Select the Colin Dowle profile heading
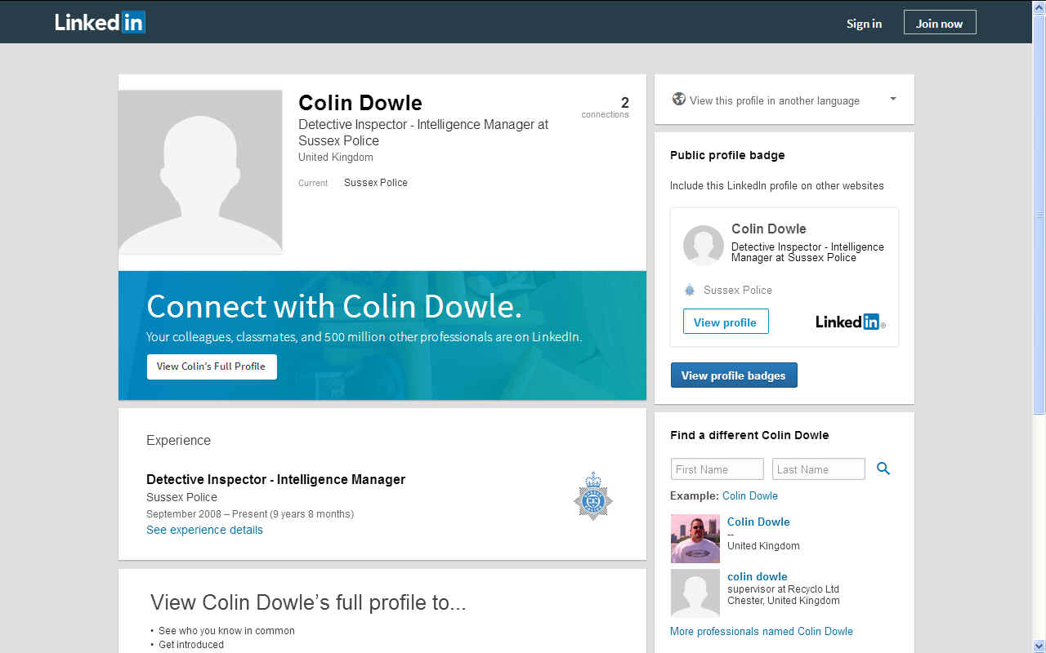This screenshot has width=1046, height=653. (360, 103)
